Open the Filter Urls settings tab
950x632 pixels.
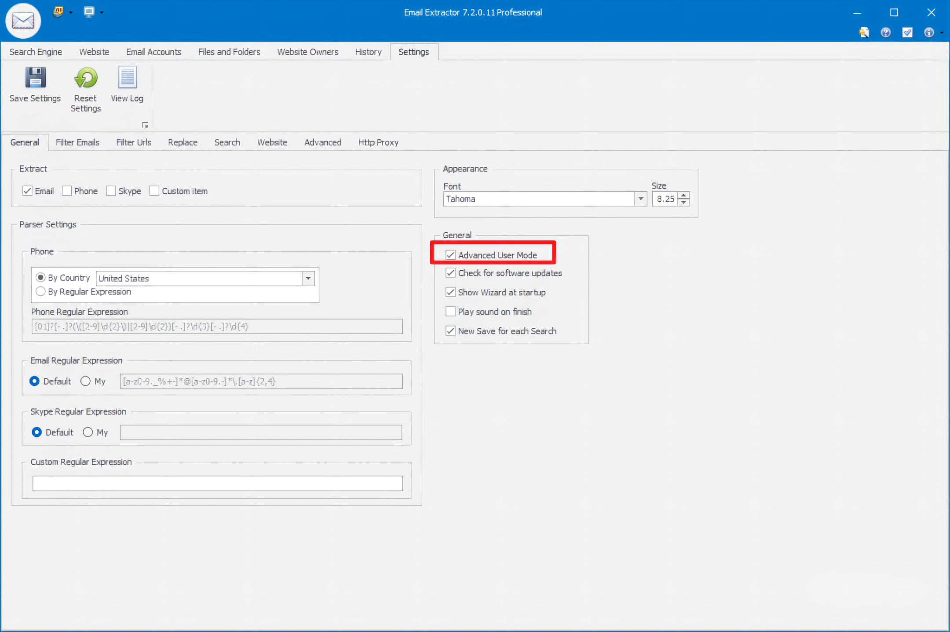click(x=134, y=142)
